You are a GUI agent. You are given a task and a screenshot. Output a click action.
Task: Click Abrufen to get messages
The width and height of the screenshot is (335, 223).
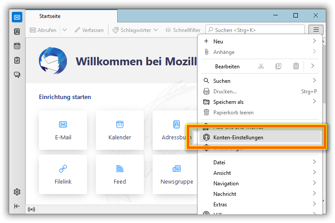pos(43,30)
